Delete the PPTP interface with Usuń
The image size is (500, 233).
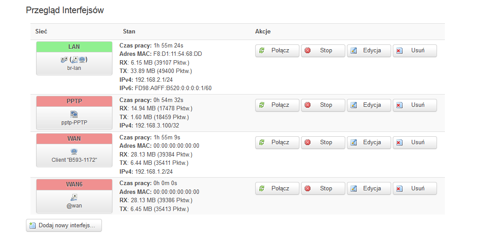415,105
